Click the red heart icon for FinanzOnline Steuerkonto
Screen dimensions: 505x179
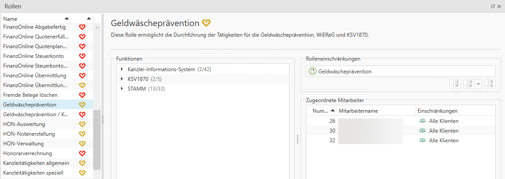(x=82, y=56)
